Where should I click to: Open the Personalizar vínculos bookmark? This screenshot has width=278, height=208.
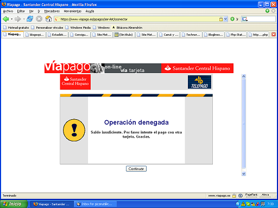[x=47, y=28]
